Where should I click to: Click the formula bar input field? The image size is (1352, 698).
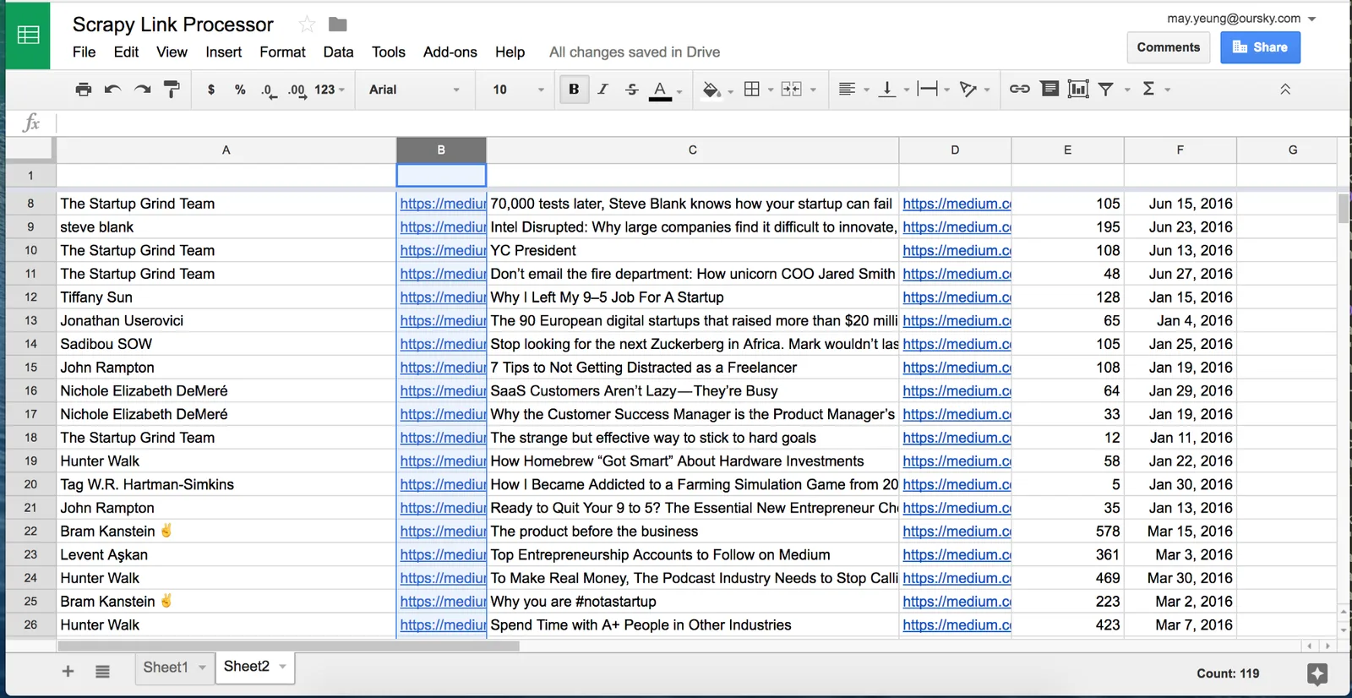click(701, 123)
